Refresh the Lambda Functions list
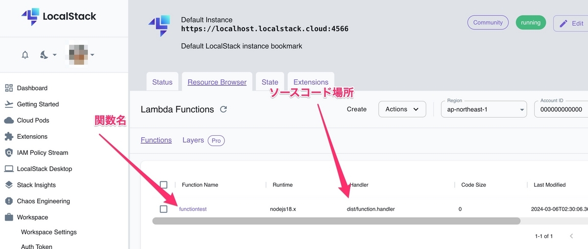This screenshot has width=588, height=249. [223, 109]
